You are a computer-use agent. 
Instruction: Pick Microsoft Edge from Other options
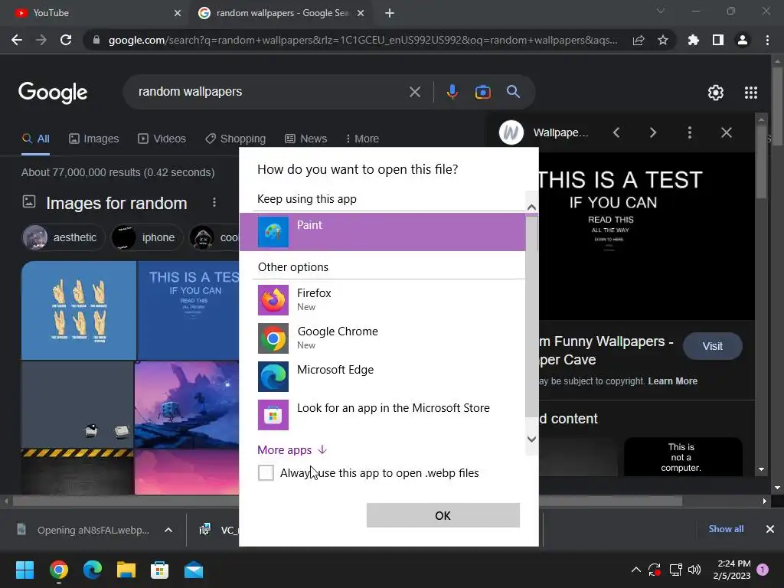[382, 376]
